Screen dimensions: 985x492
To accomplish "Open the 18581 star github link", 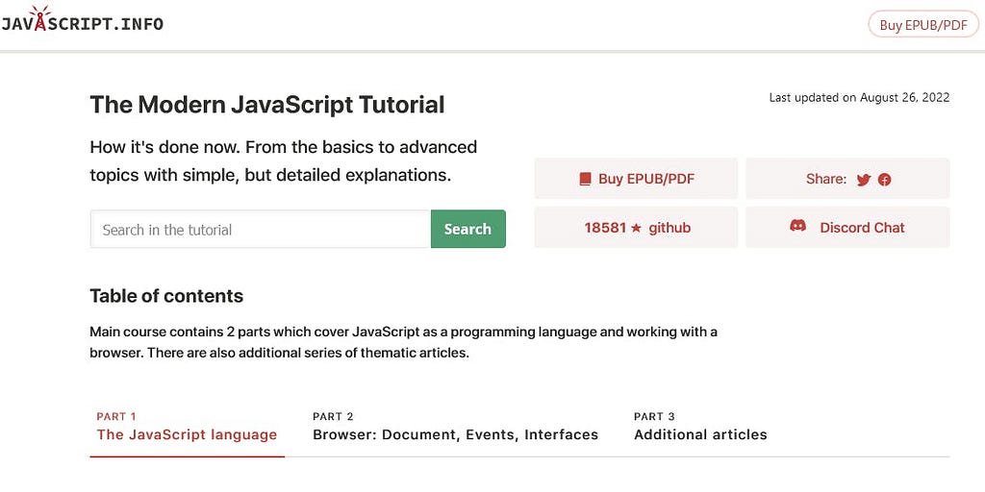I will tap(636, 228).
